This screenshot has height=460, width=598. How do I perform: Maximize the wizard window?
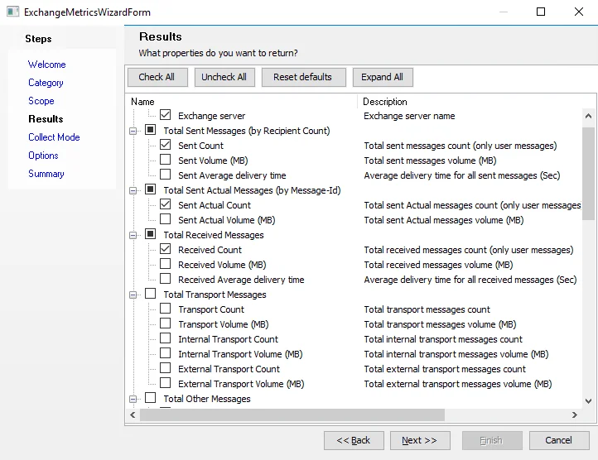540,12
